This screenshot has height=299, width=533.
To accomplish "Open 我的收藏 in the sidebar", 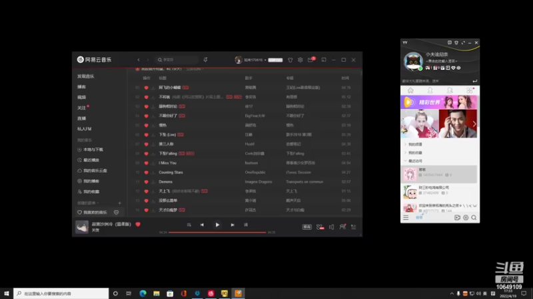I will pyautogui.click(x=89, y=191).
